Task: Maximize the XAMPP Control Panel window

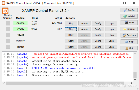Action: point(124,3)
